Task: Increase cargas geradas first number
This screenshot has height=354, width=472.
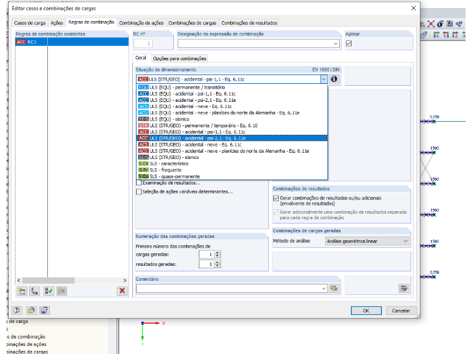Action: (x=217, y=253)
